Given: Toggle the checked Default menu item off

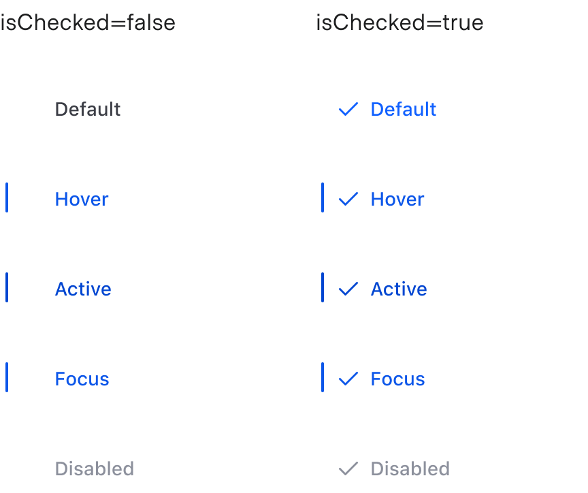Looking at the screenshot, I should (403, 109).
